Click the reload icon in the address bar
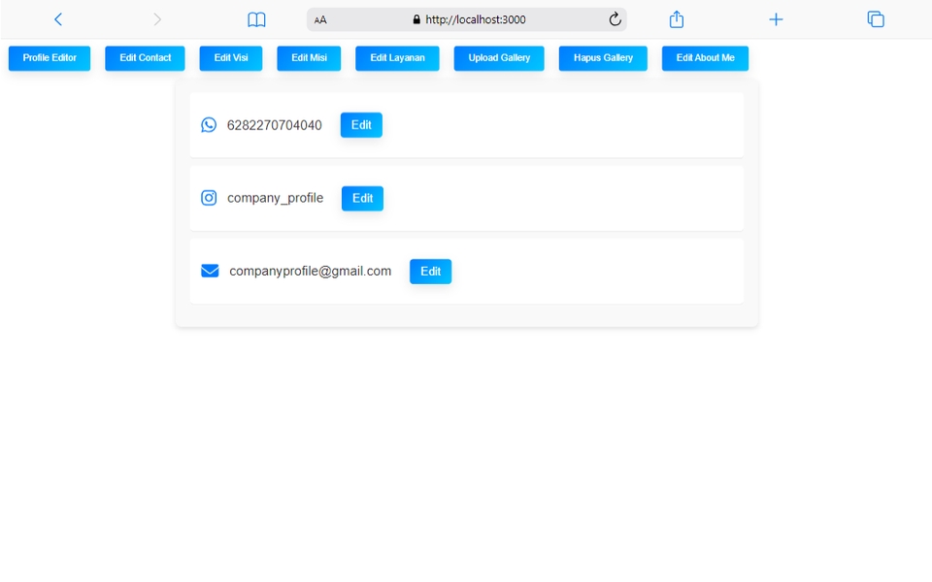This screenshot has height=582, width=932. [615, 18]
